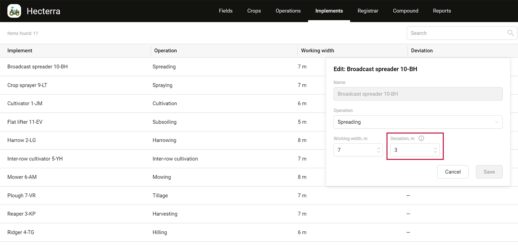
Task: Go to the Operations tab
Action: (x=288, y=11)
